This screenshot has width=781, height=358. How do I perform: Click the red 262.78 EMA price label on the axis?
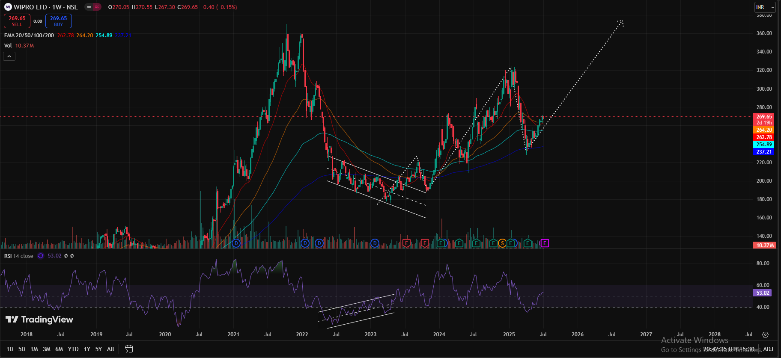pos(764,137)
